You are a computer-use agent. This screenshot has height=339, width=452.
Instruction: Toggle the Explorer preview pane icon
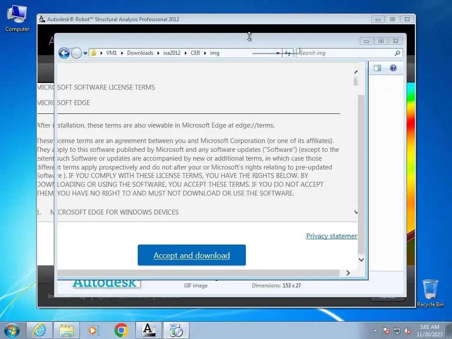(x=377, y=68)
